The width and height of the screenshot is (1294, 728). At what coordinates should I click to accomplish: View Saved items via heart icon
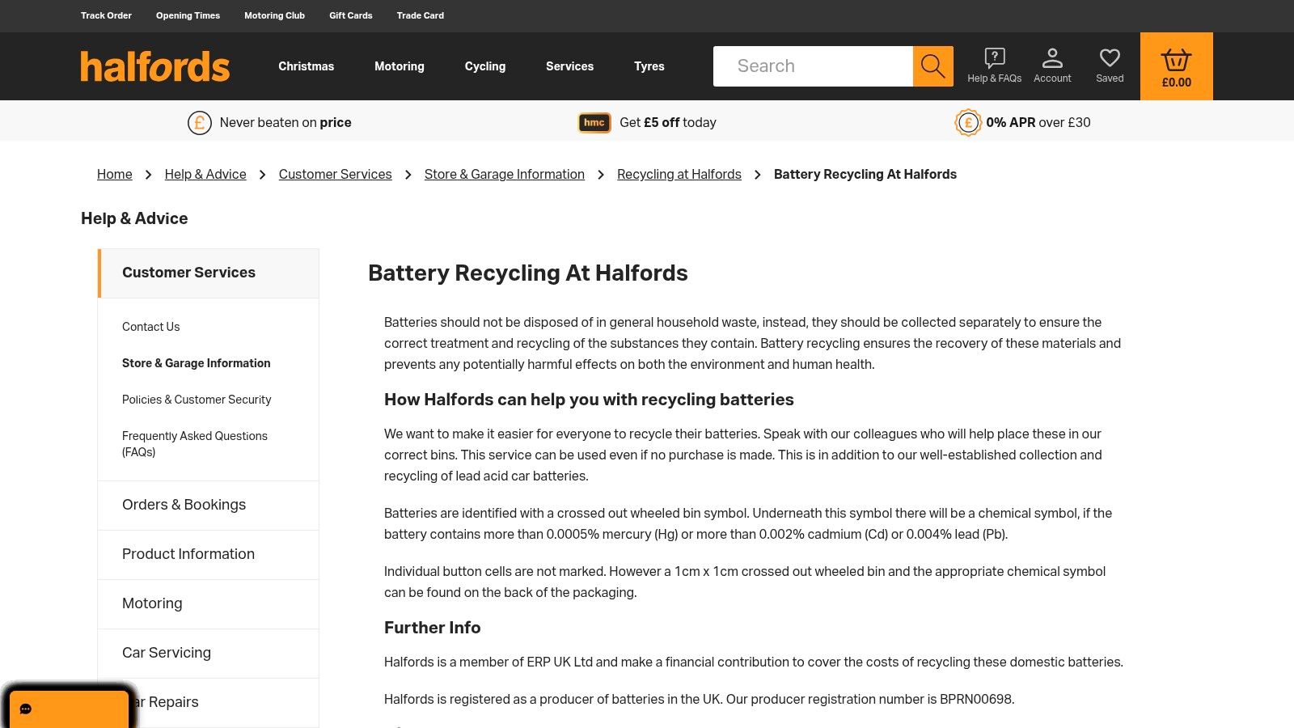point(1109,65)
